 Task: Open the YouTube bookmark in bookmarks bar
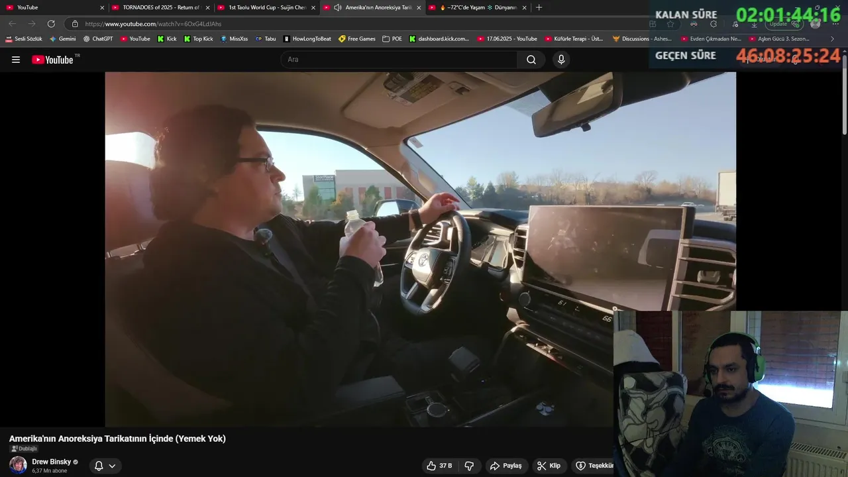click(x=135, y=38)
